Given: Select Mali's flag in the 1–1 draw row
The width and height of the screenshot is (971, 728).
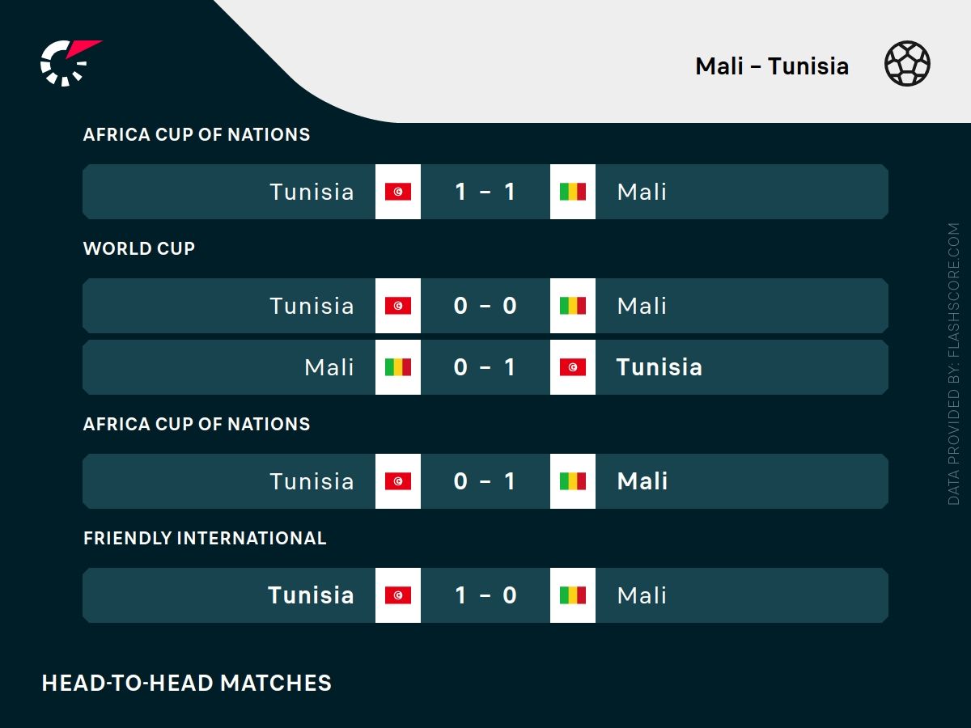Looking at the screenshot, I should [x=573, y=192].
